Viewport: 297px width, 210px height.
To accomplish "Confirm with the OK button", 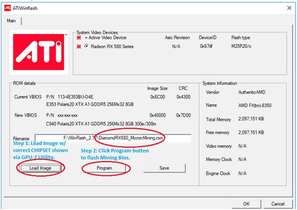I will [246, 204].
